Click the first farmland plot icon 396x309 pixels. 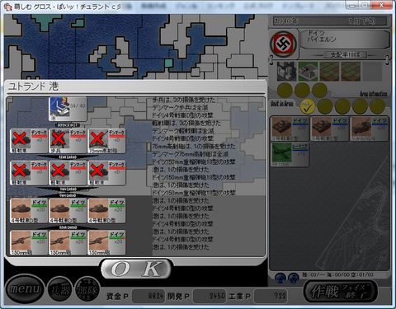tap(329, 71)
